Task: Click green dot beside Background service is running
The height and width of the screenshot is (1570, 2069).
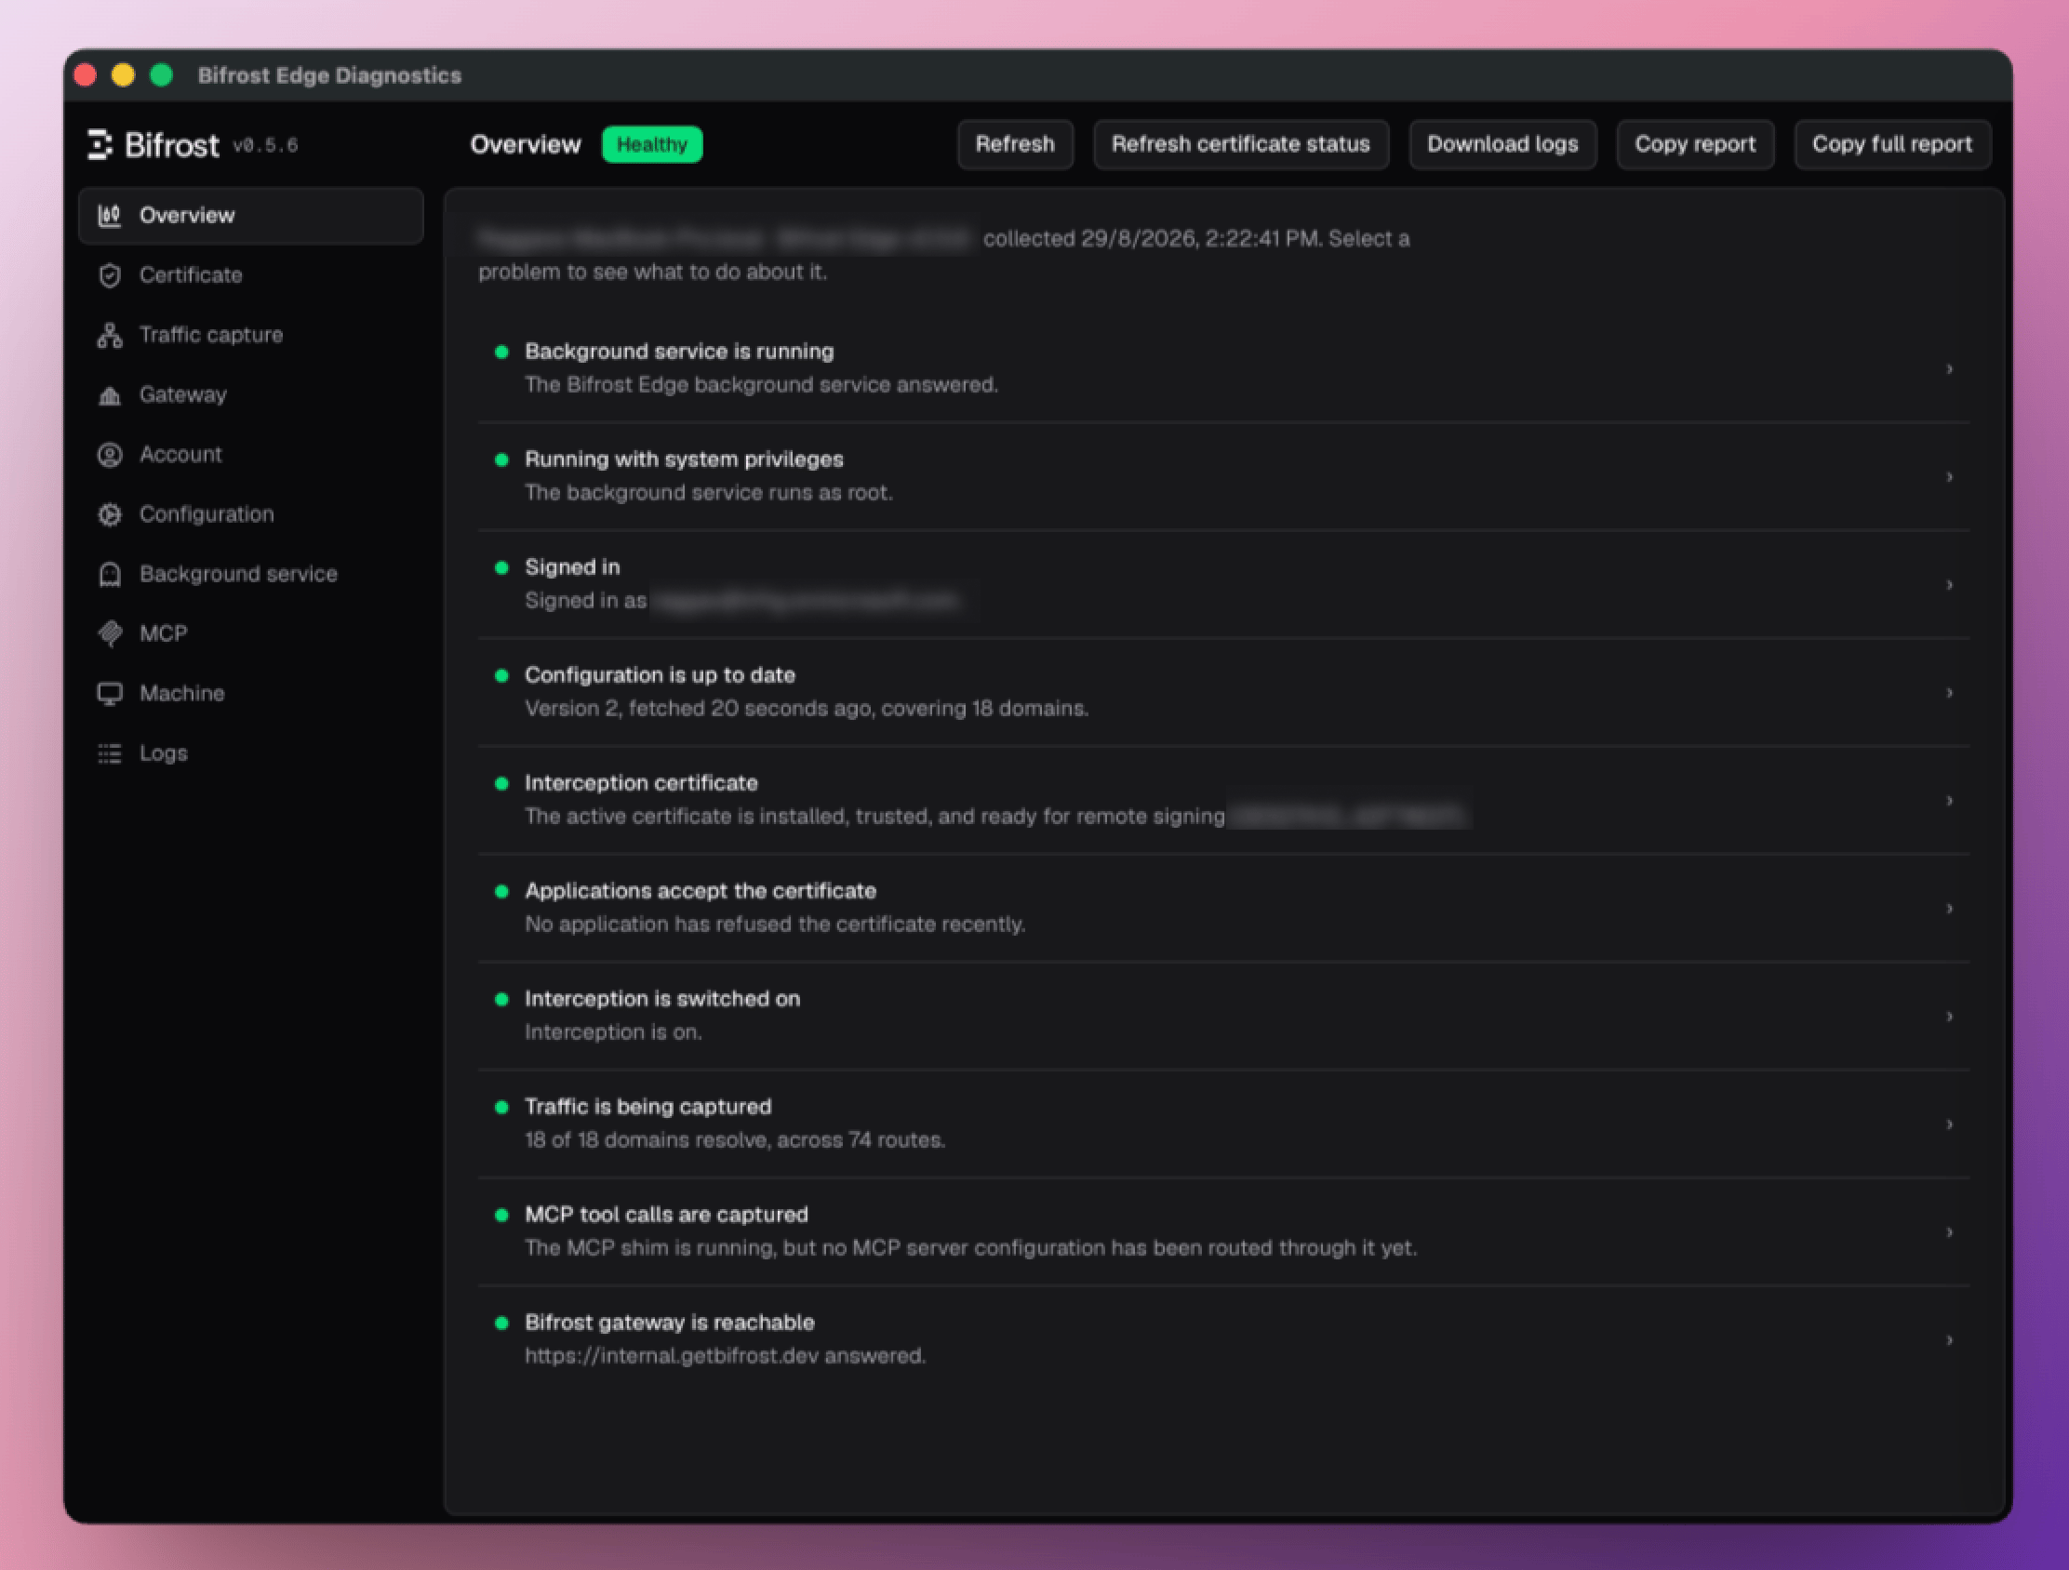Action: pos(501,353)
